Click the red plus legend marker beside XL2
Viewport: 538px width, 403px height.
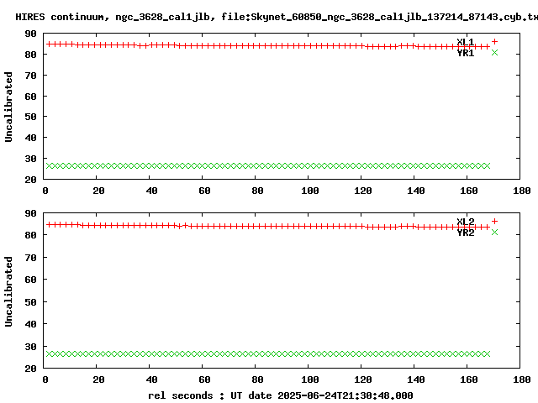click(x=494, y=222)
